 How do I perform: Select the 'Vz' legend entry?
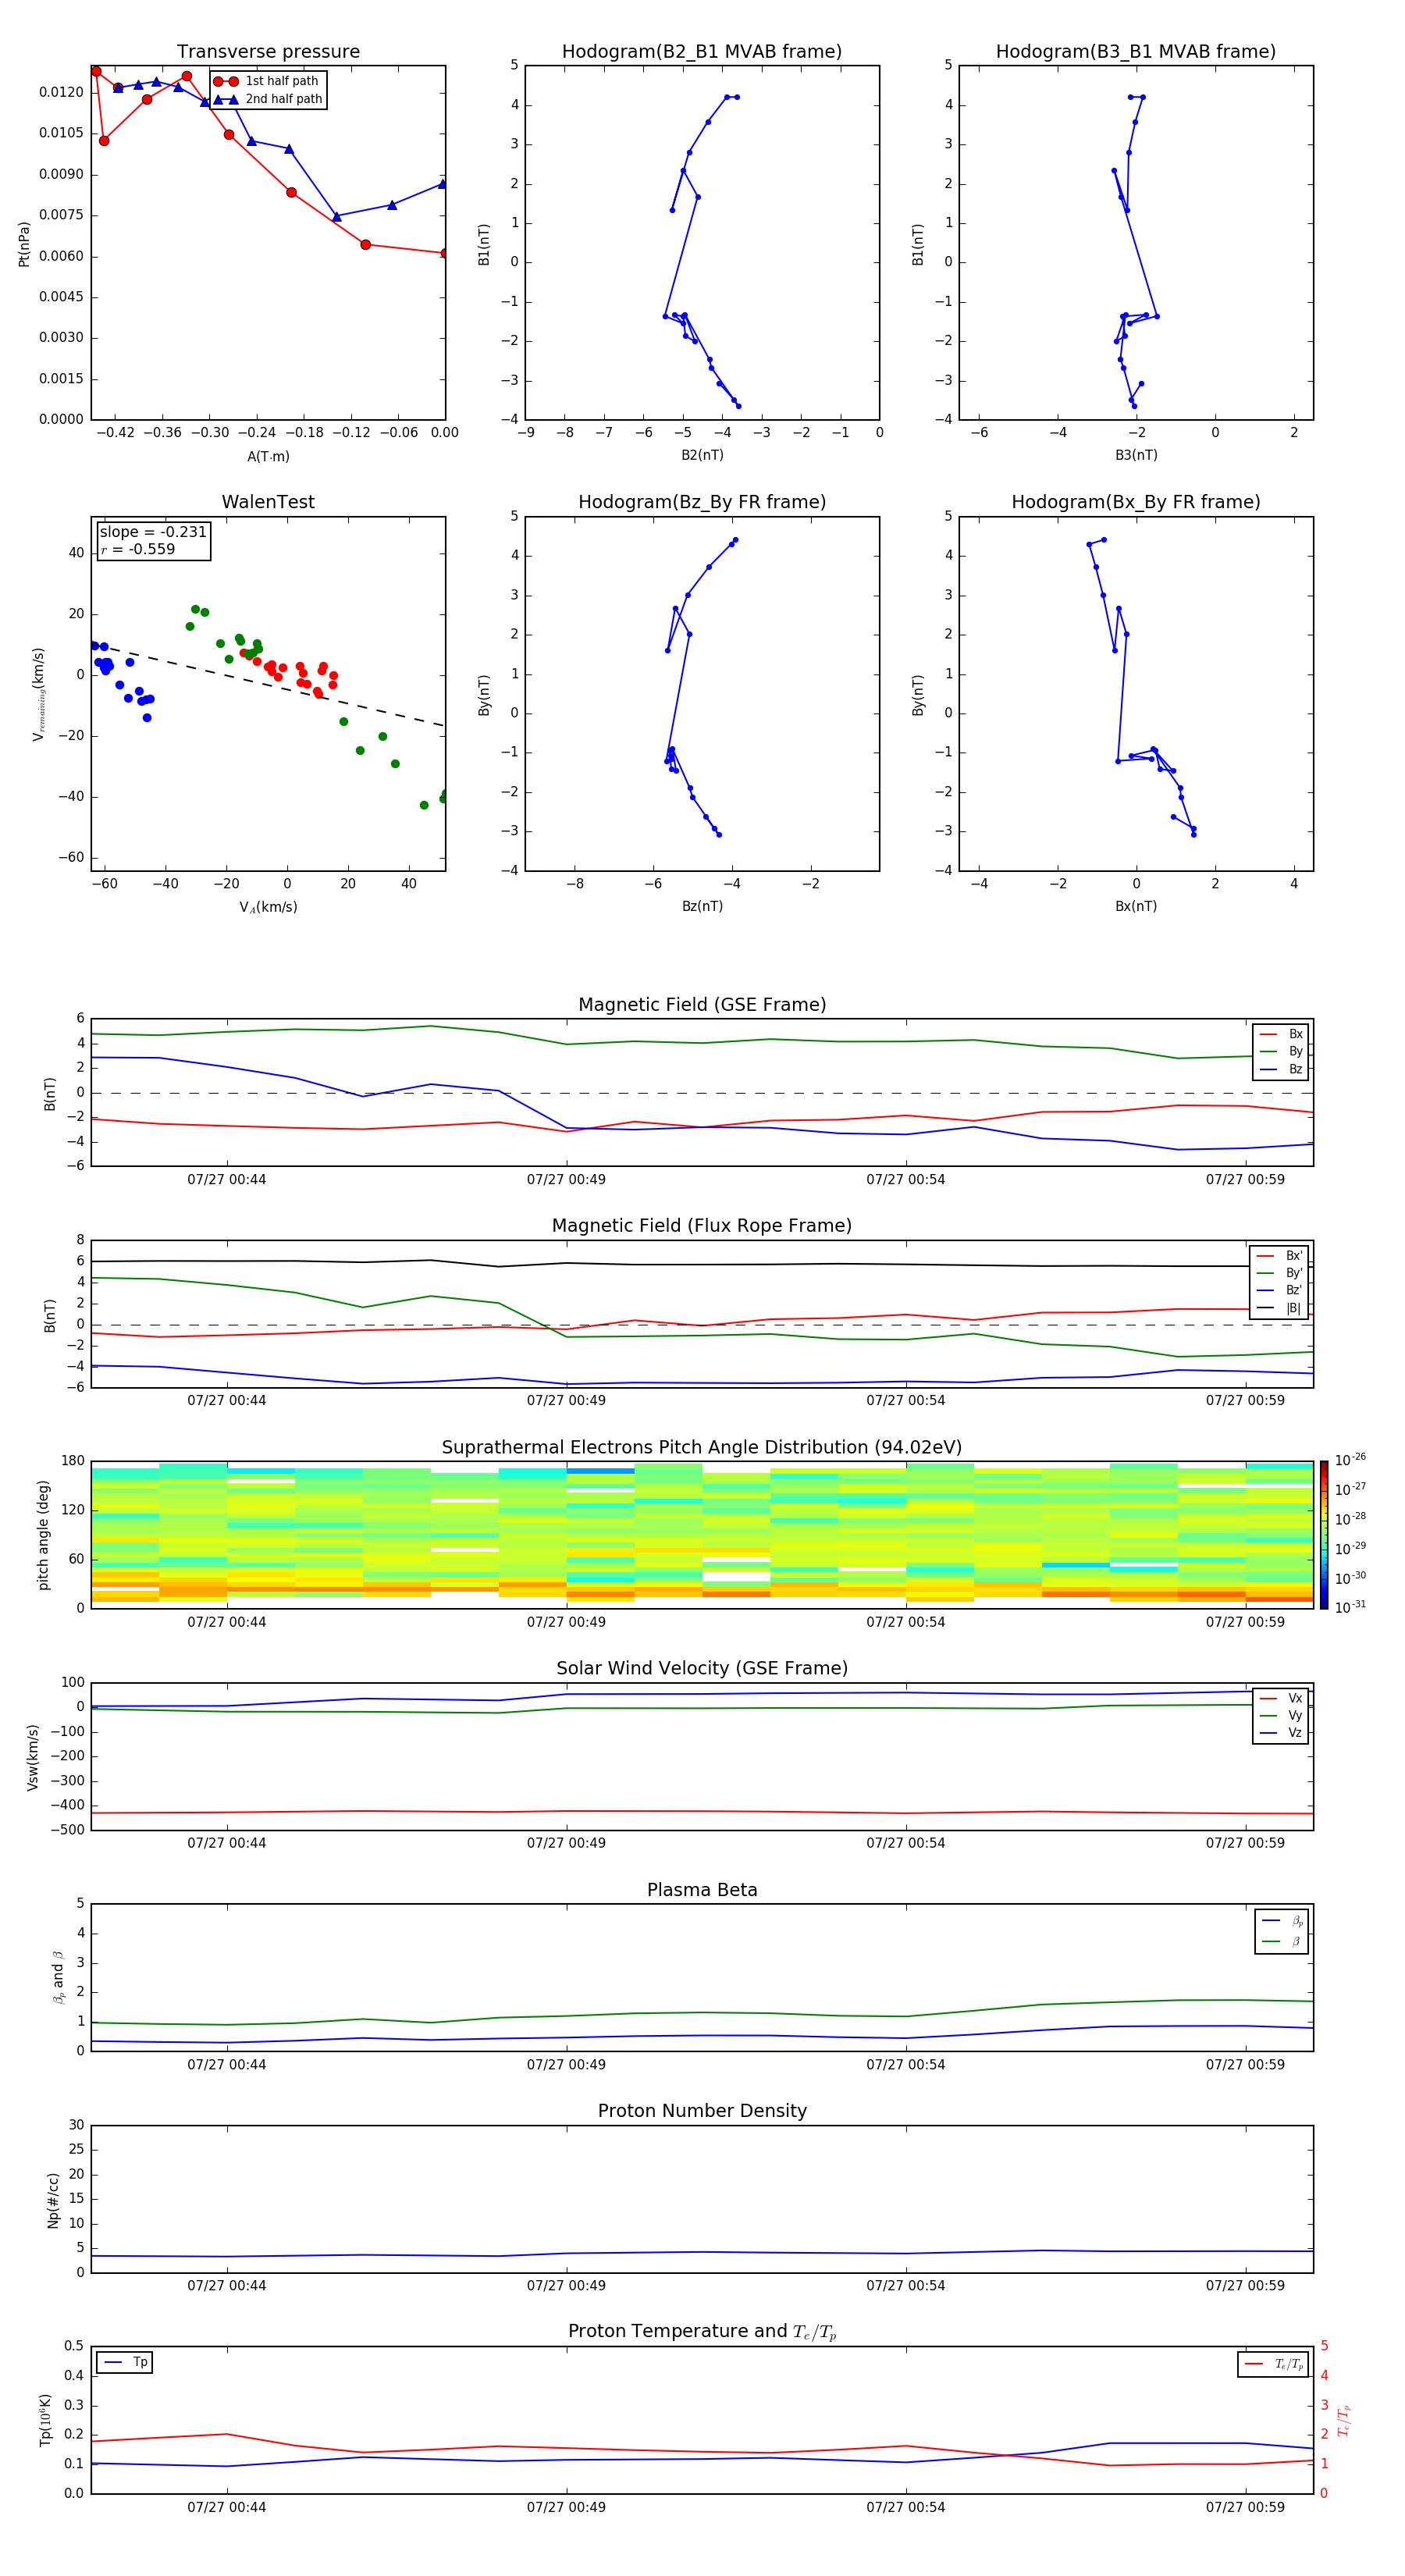[x=1281, y=1733]
